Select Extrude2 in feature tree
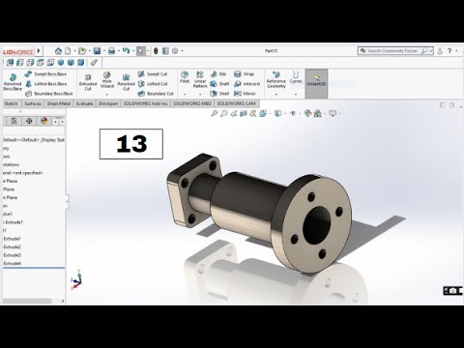Screen dimensions: 464x348 pyautogui.click(x=13, y=246)
